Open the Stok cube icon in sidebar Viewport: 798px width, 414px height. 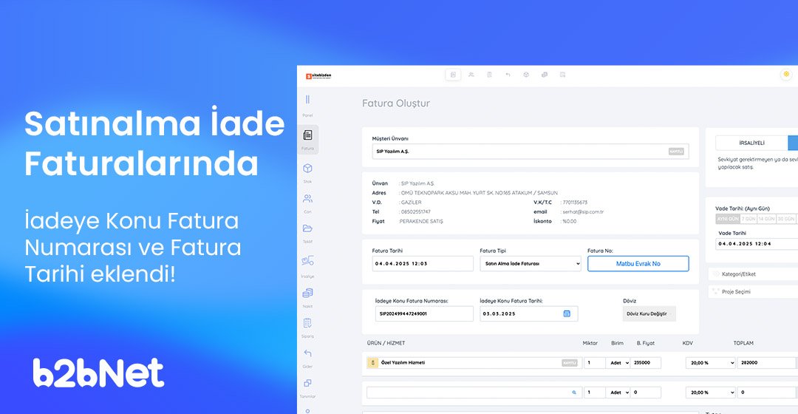tap(307, 169)
